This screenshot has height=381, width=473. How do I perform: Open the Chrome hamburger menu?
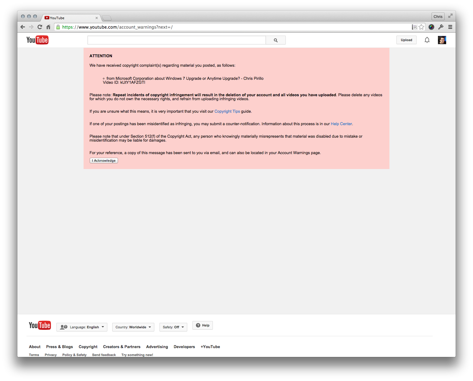coord(450,27)
